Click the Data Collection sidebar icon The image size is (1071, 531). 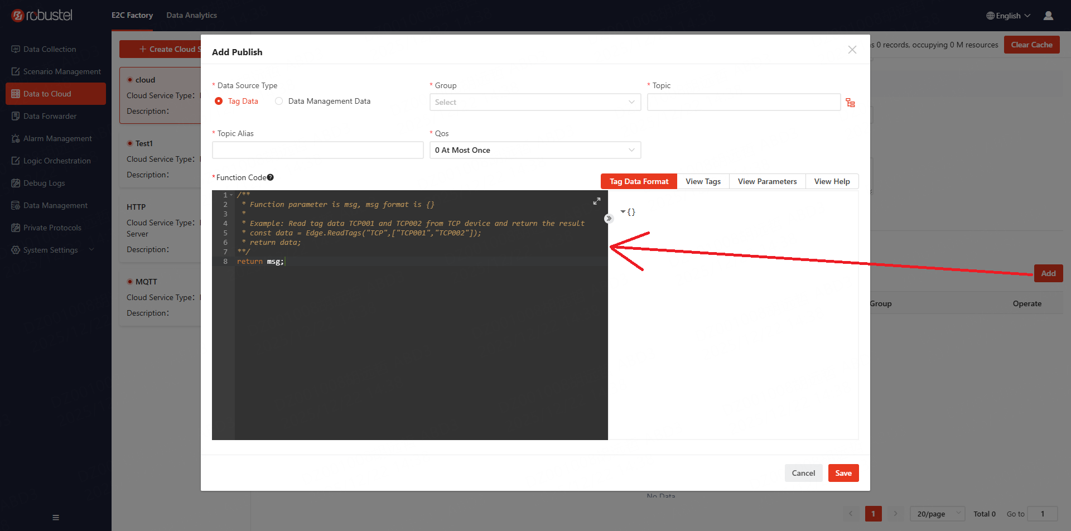coord(16,49)
